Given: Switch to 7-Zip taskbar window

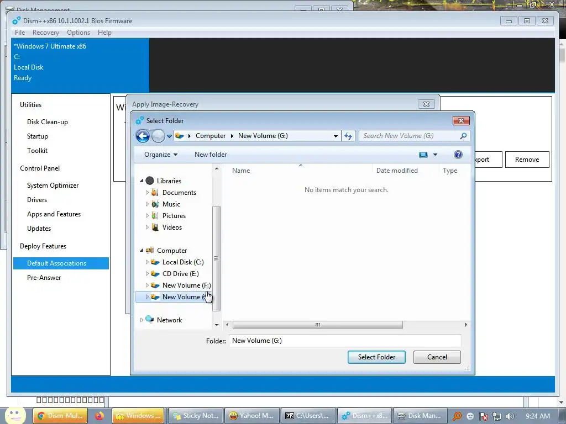Looking at the screenshot, I should pos(308,416).
